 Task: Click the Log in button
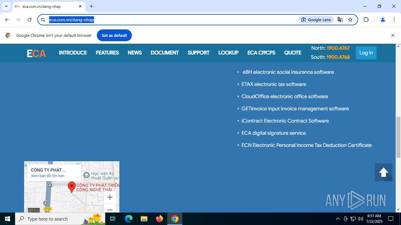[x=366, y=53]
